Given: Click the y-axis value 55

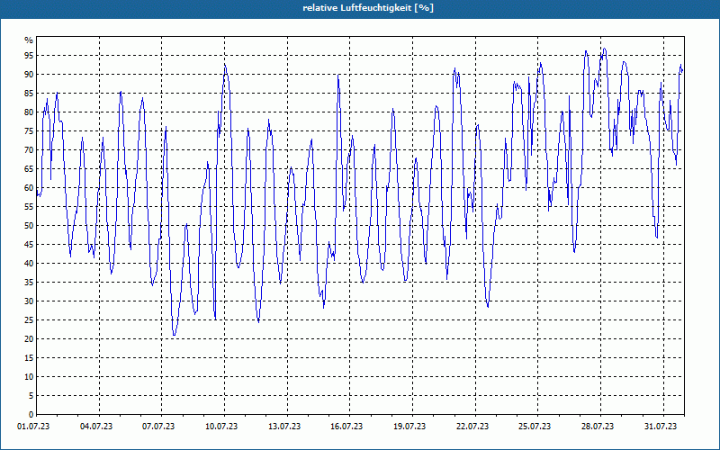Looking at the screenshot, I should tap(29, 207).
